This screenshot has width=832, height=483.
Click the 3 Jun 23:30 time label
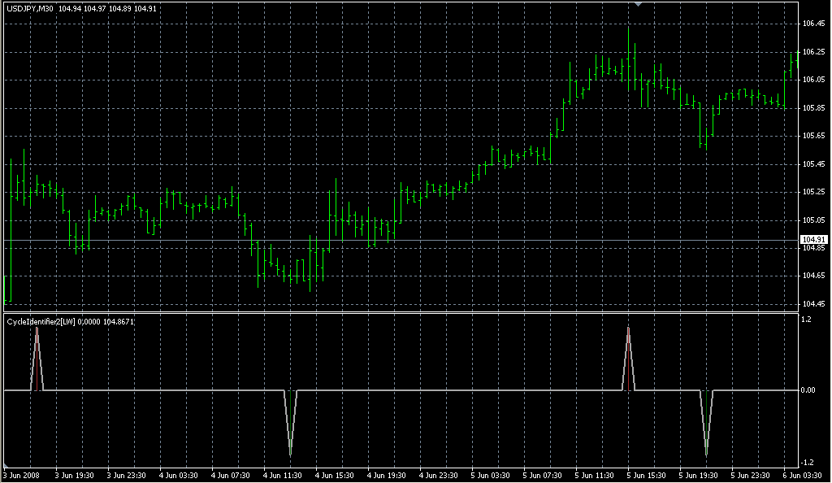(126, 476)
